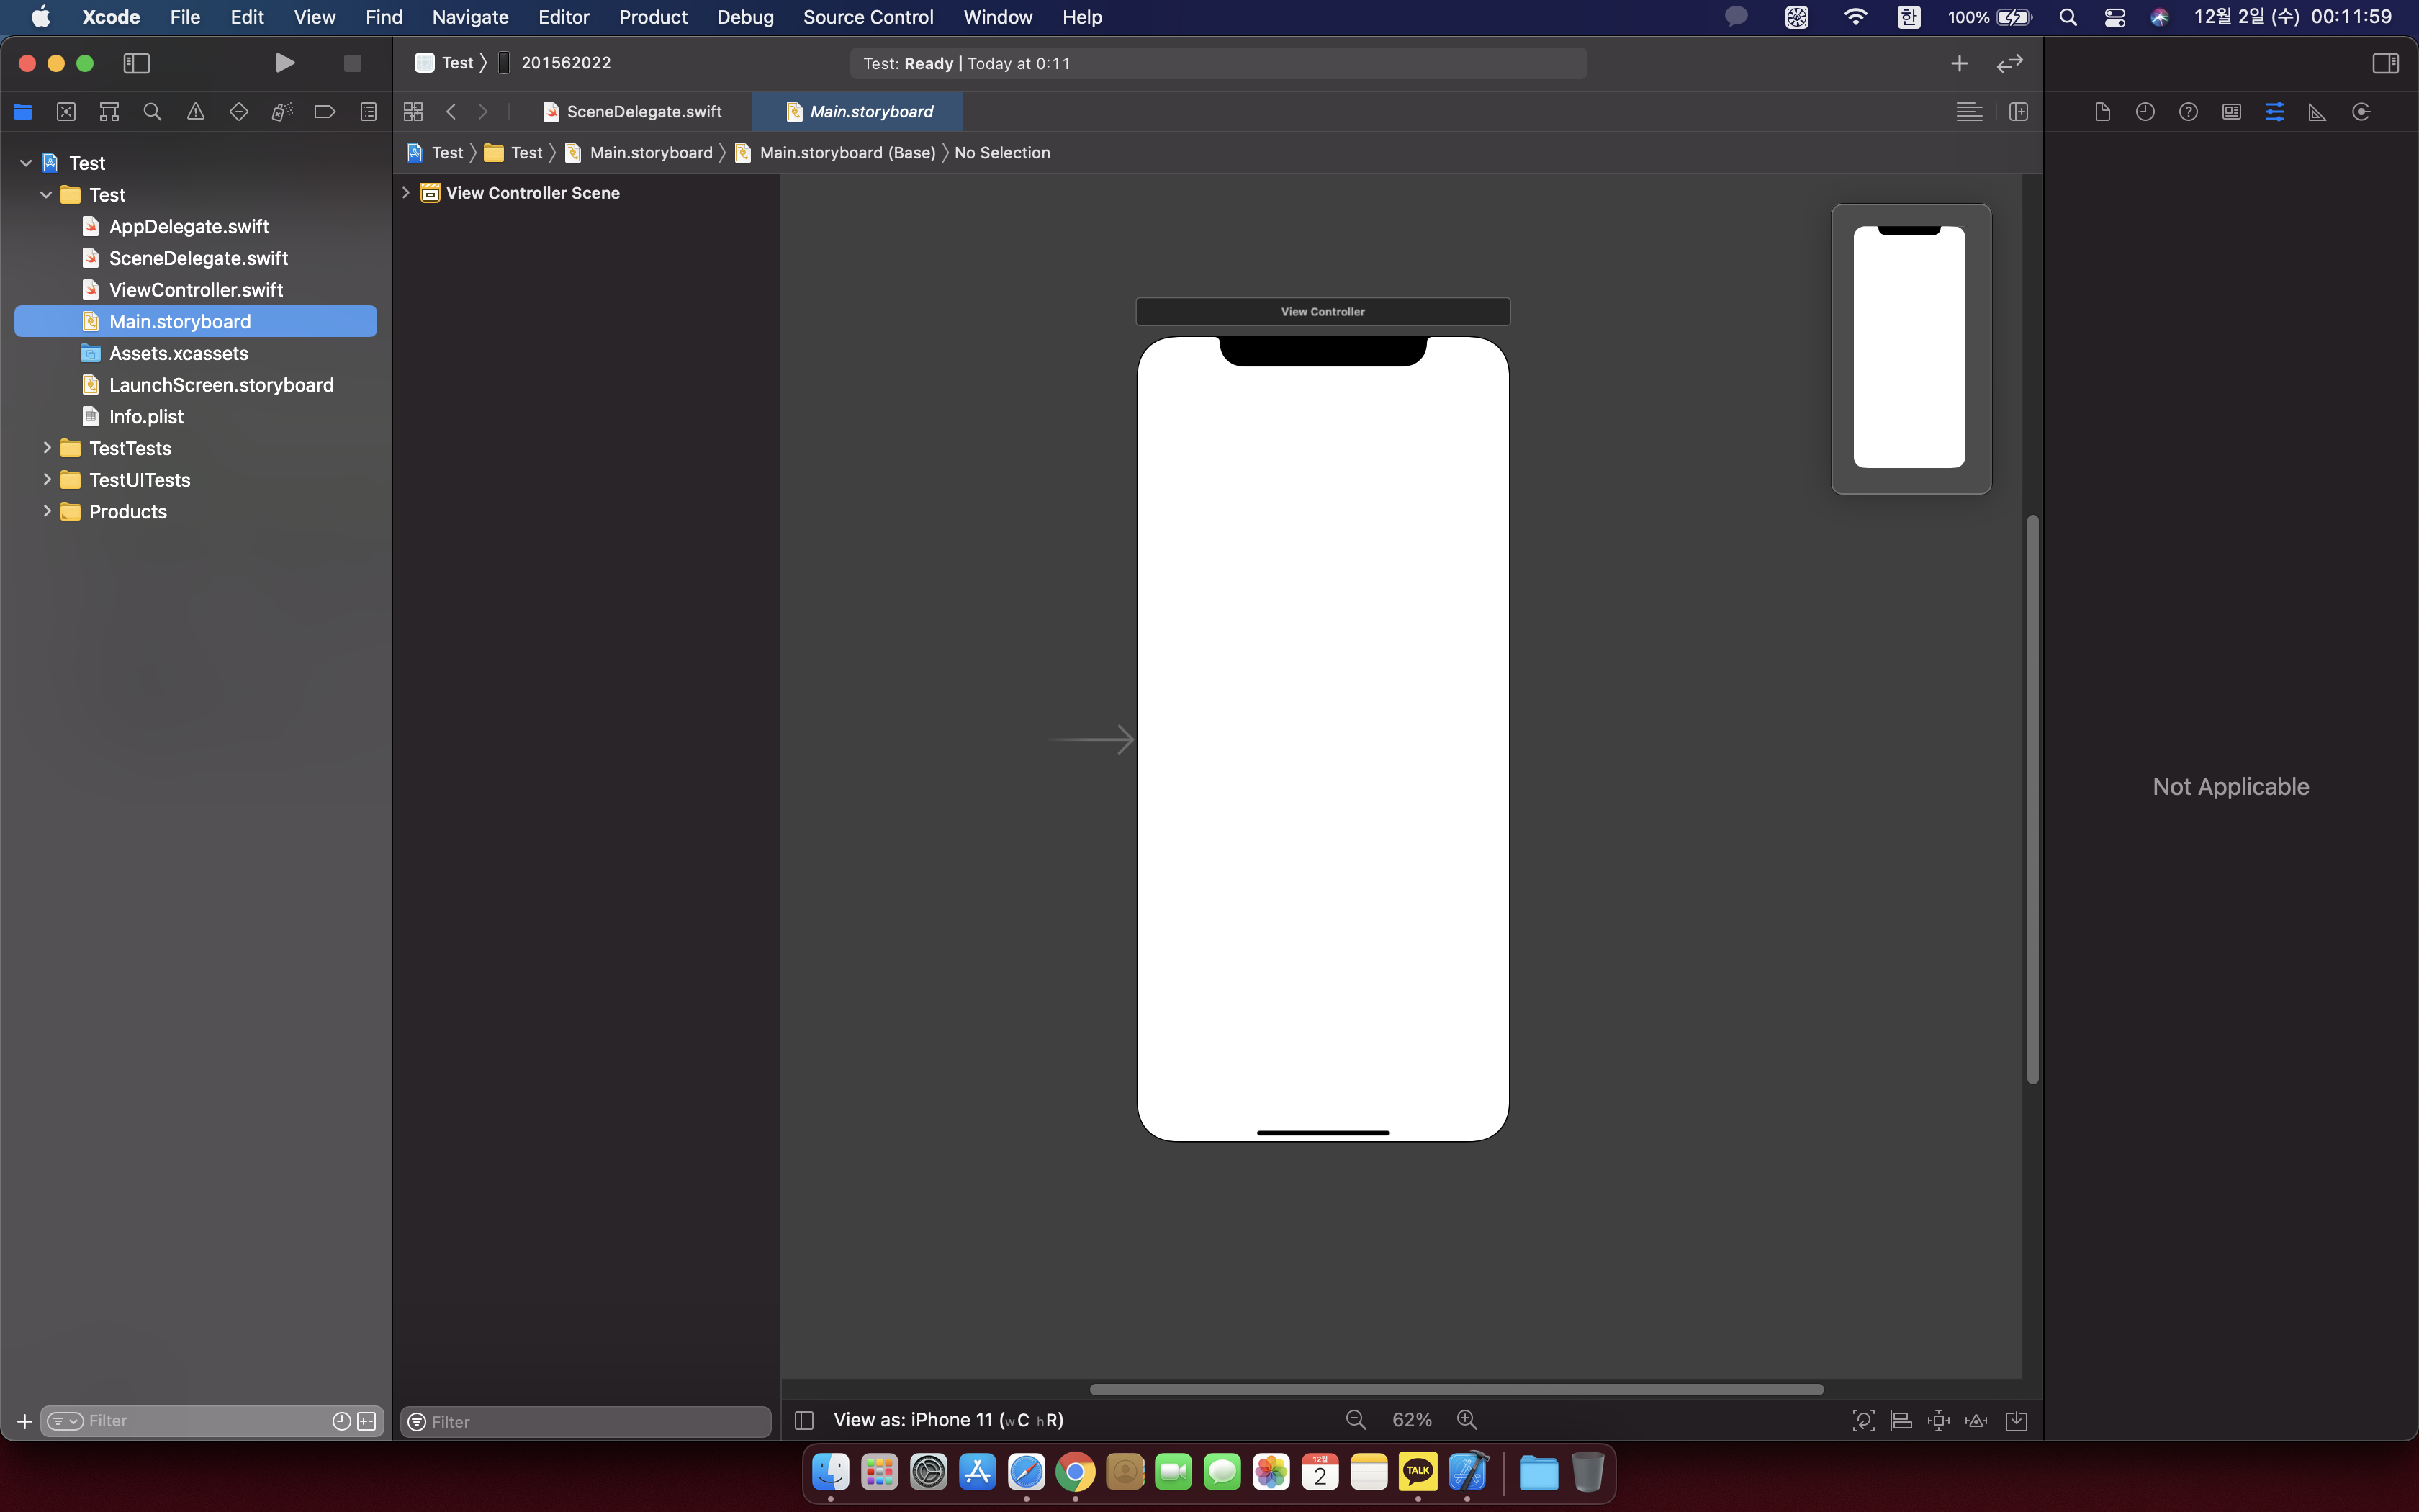Zoom in the storyboard canvas

[1467, 1421]
